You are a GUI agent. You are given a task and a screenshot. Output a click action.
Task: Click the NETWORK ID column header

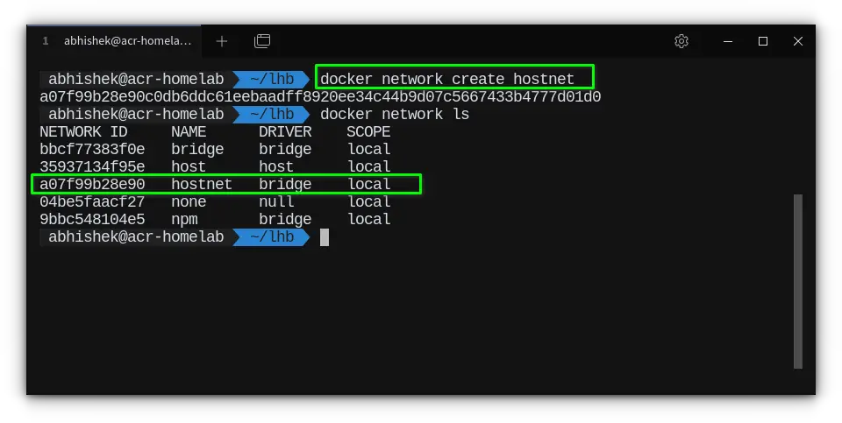pos(83,132)
